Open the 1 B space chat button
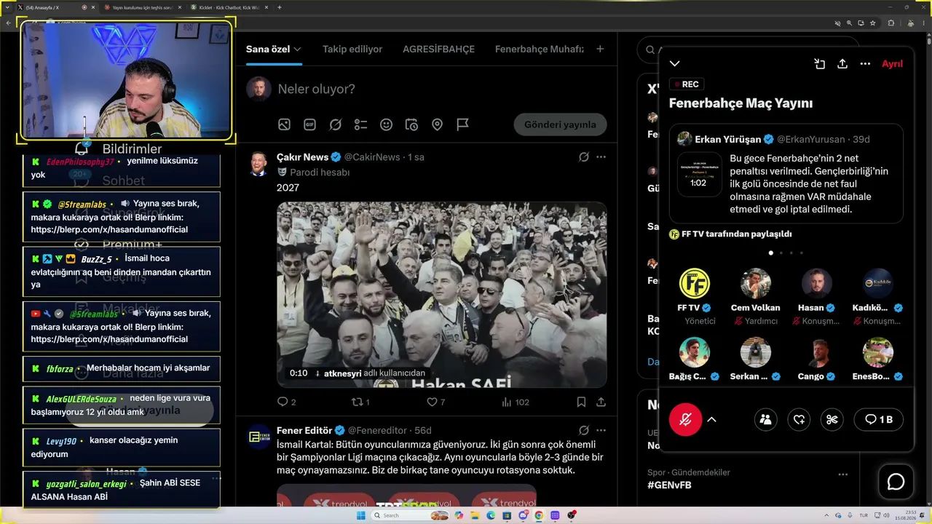 click(x=879, y=419)
